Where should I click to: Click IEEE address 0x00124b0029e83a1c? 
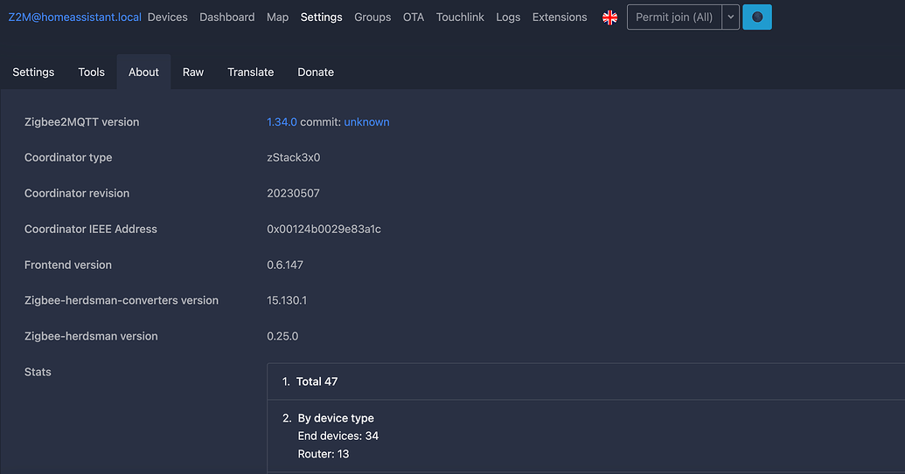324,230
